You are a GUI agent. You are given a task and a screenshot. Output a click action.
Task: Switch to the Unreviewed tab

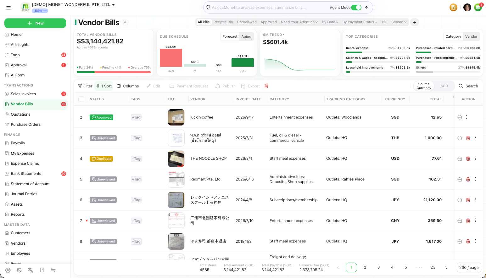click(x=247, y=22)
